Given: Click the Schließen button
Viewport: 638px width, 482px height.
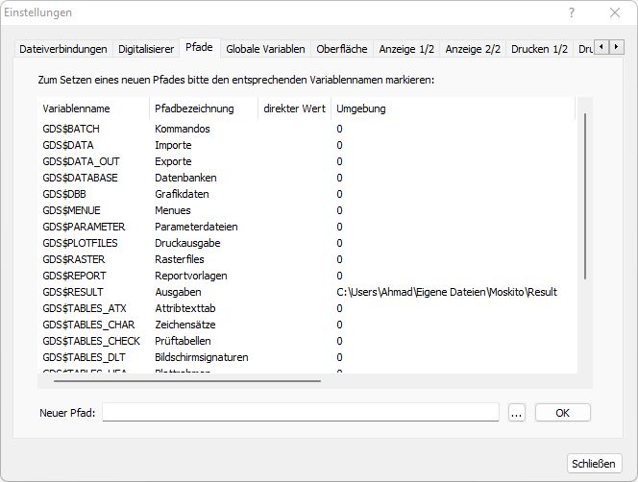Looking at the screenshot, I should click(594, 463).
